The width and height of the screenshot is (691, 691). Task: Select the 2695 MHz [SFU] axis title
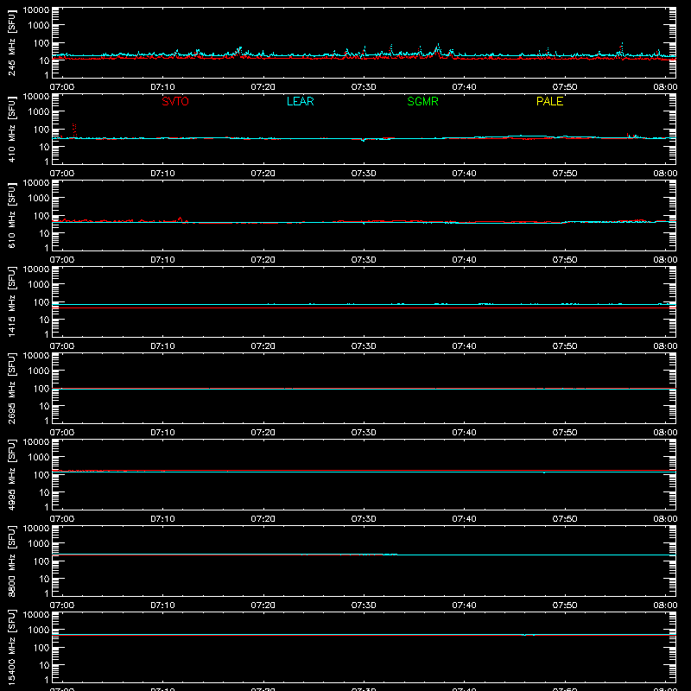tap(11, 388)
